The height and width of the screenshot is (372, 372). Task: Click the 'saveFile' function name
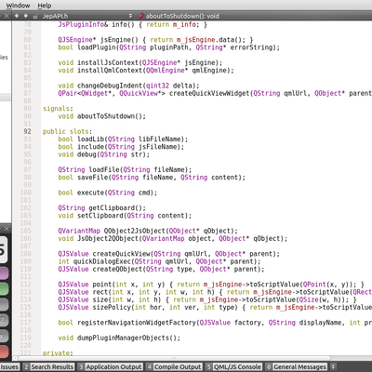coord(92,178)
